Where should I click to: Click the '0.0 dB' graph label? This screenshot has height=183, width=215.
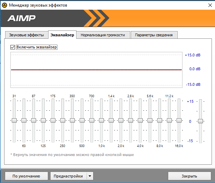point(195,69)
